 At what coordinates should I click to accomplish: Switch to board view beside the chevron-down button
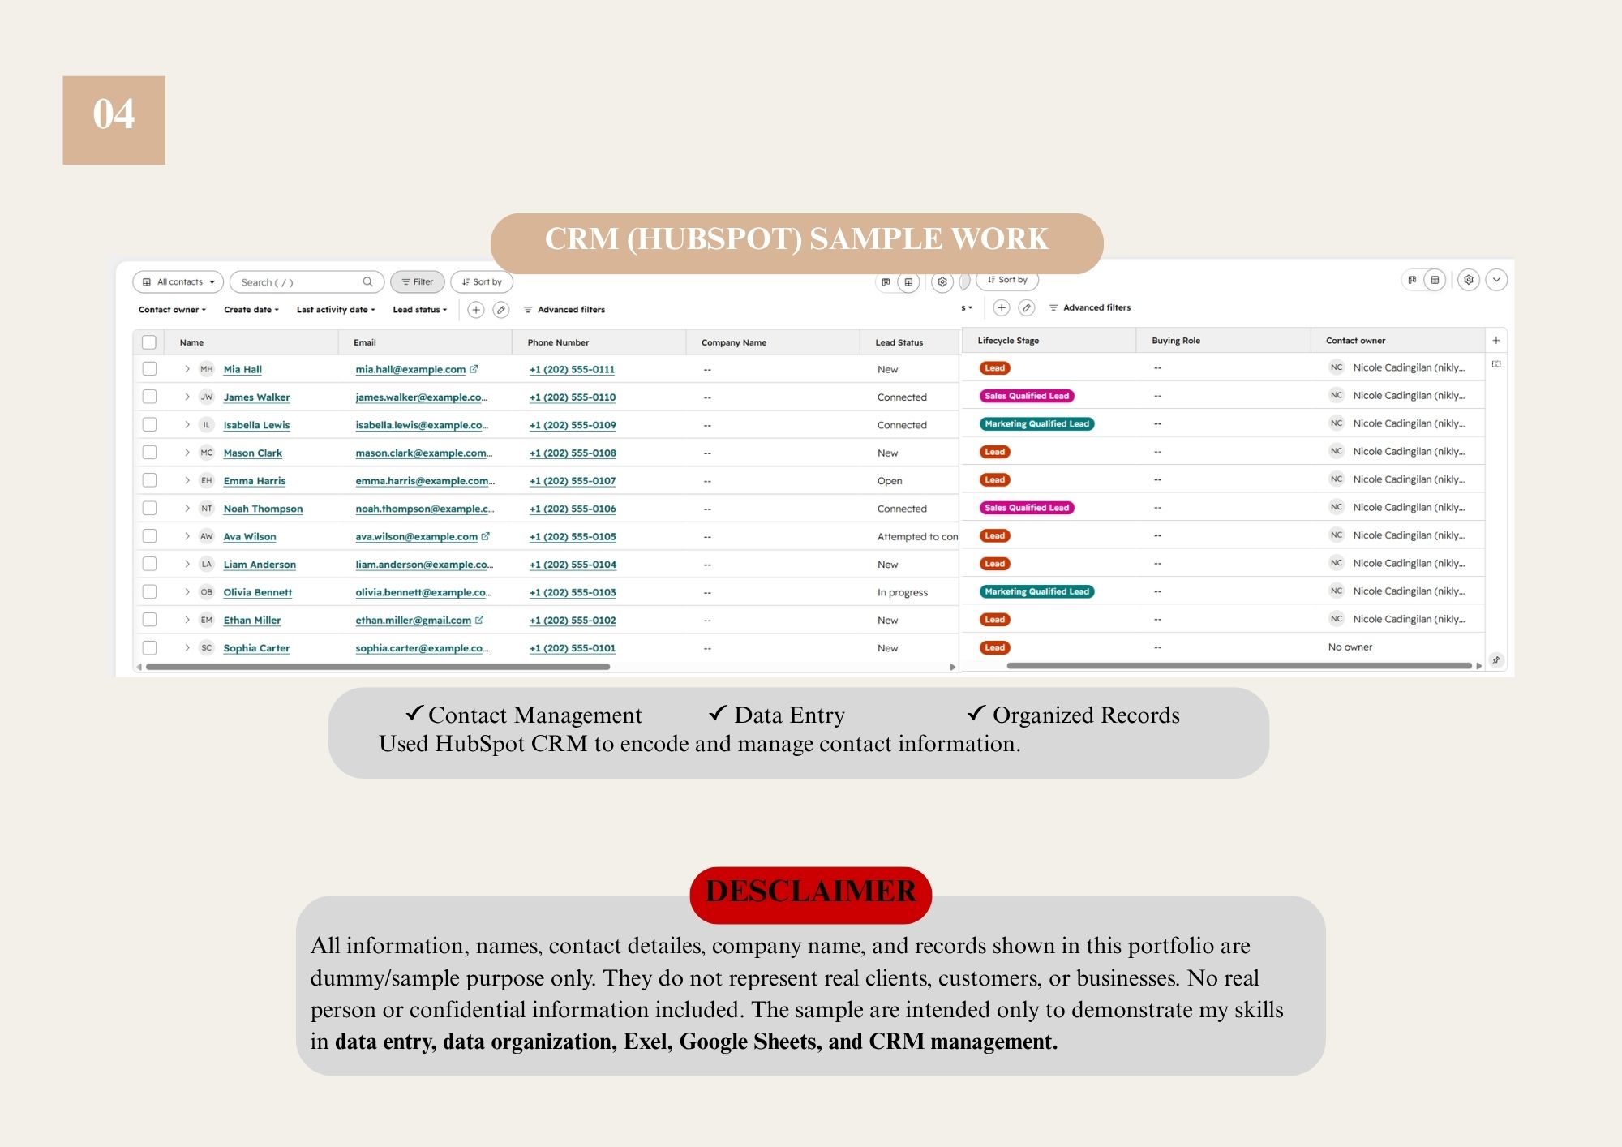point(1412,280)
